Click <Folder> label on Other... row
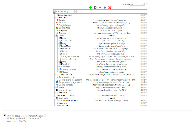196x122 pixels. [x=111, y=36]
